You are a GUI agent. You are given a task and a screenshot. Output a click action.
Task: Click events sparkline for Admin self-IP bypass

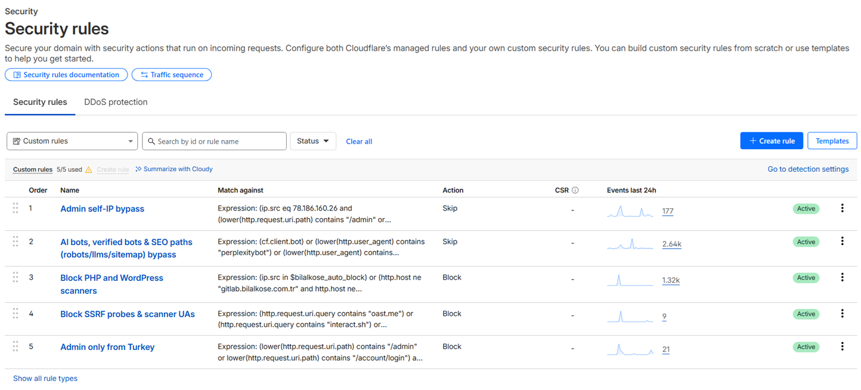point(630,211)
